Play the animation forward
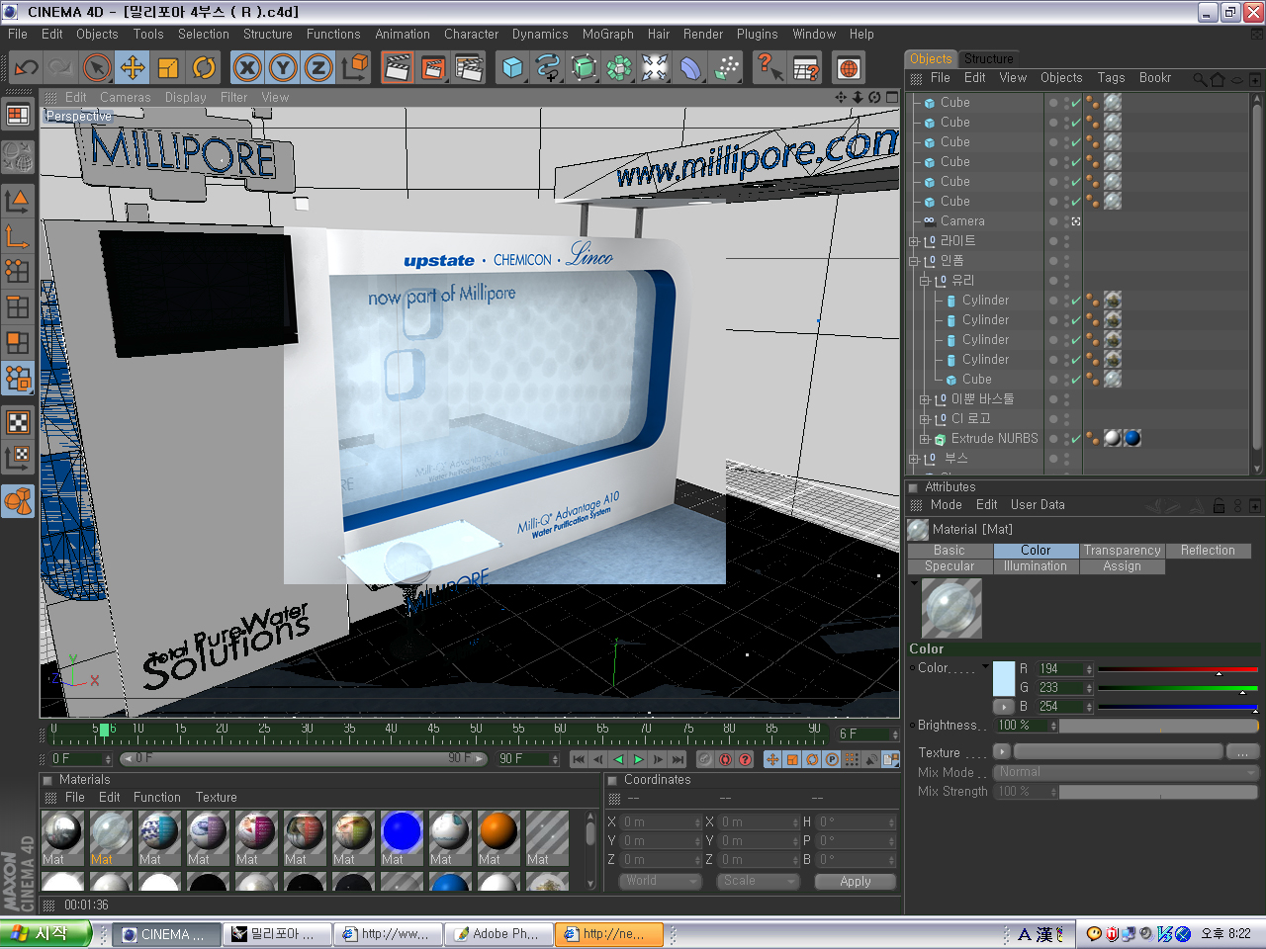The height and width of the screenshot is (949, 1266). click(x=638, y=759)
